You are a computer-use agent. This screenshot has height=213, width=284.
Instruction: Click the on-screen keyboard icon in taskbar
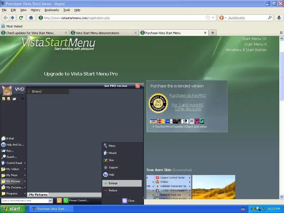(243, 209)
